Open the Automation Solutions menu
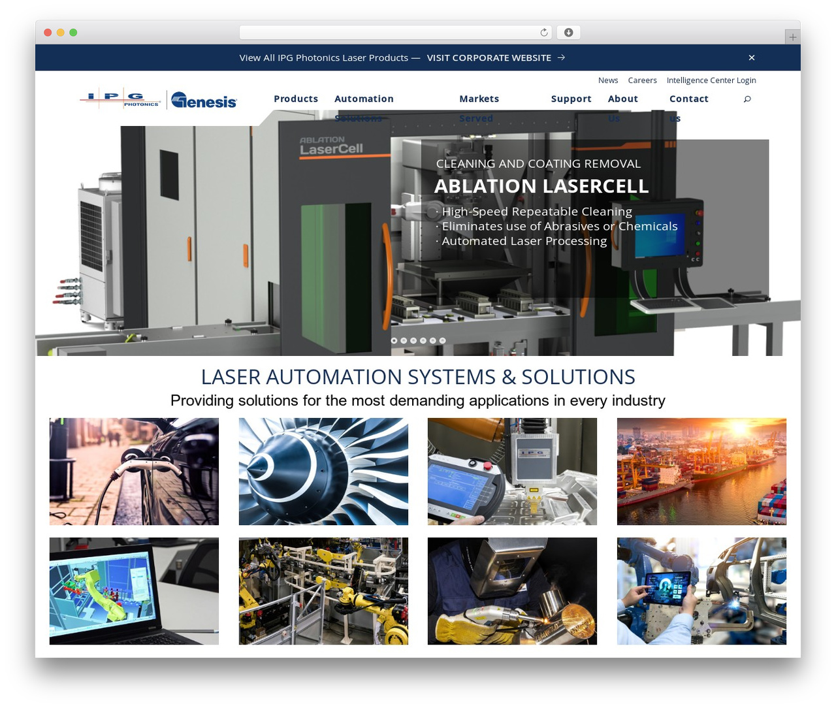 (364, 108)
